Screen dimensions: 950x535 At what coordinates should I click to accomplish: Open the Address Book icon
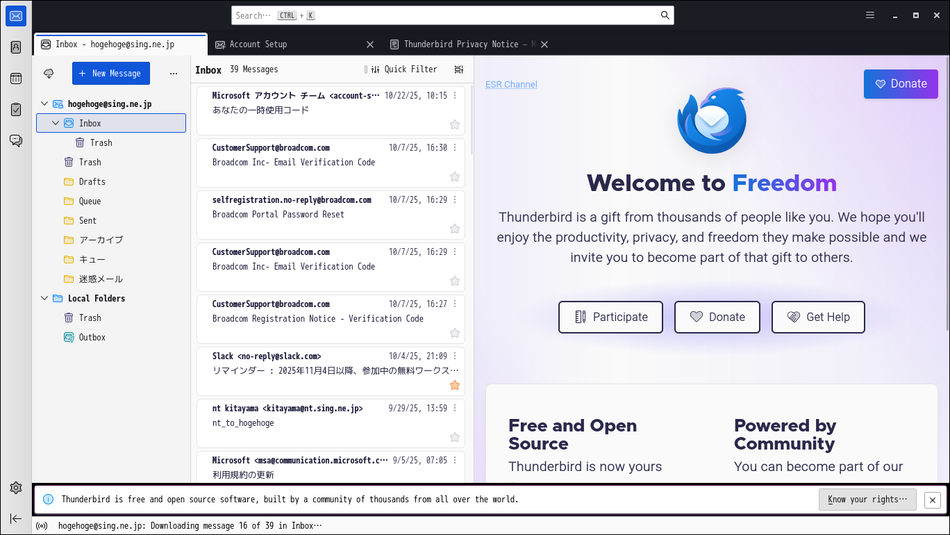coord(16,47)
